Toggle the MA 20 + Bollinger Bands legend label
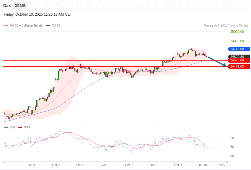This screenshot has height=170, width=251. click(x=26, y=26)
